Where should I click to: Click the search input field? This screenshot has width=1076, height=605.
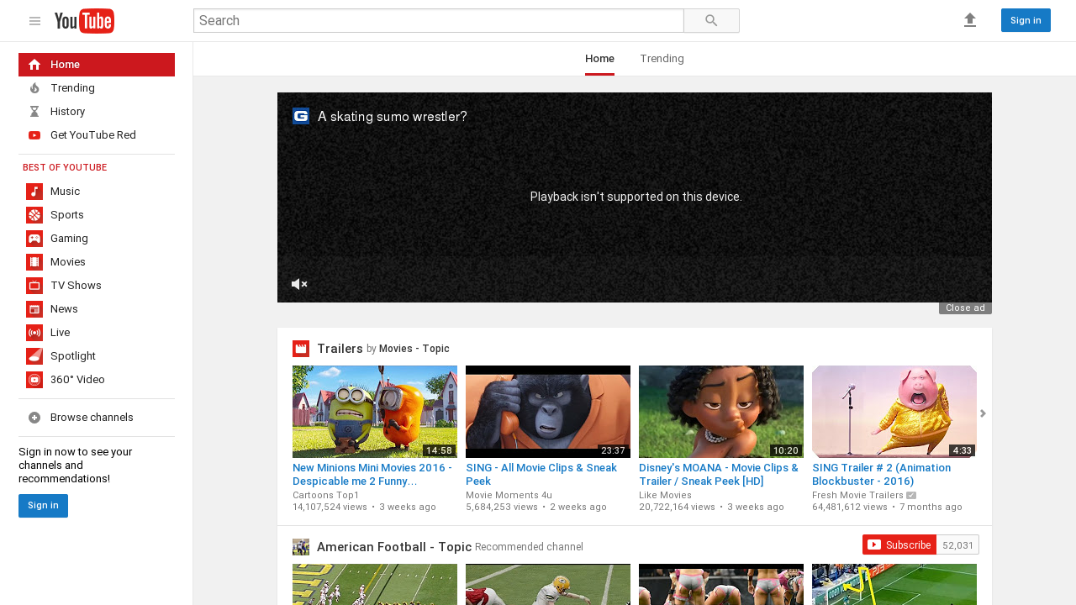tap(439, 21)
